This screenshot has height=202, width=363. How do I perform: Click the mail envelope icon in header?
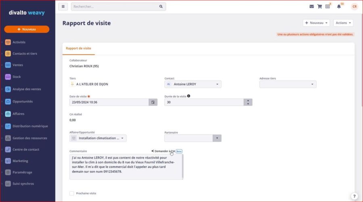click(x=311, y=6)
